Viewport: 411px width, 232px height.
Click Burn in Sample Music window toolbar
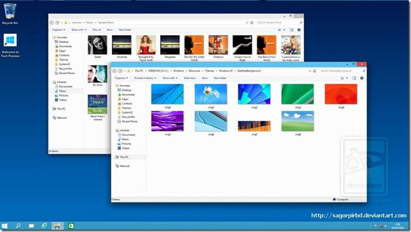109,30
